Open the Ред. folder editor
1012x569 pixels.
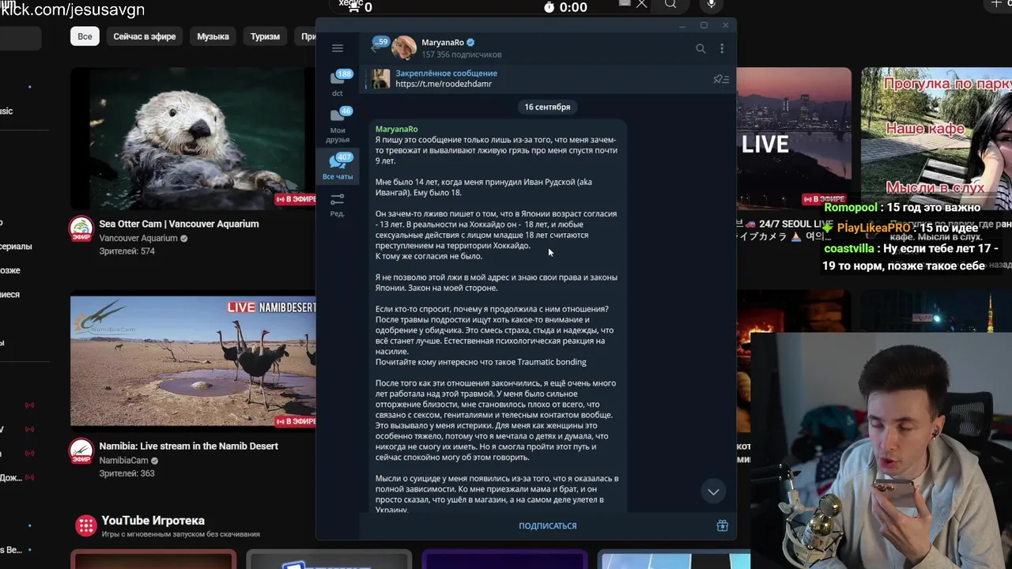click(338, 204)
